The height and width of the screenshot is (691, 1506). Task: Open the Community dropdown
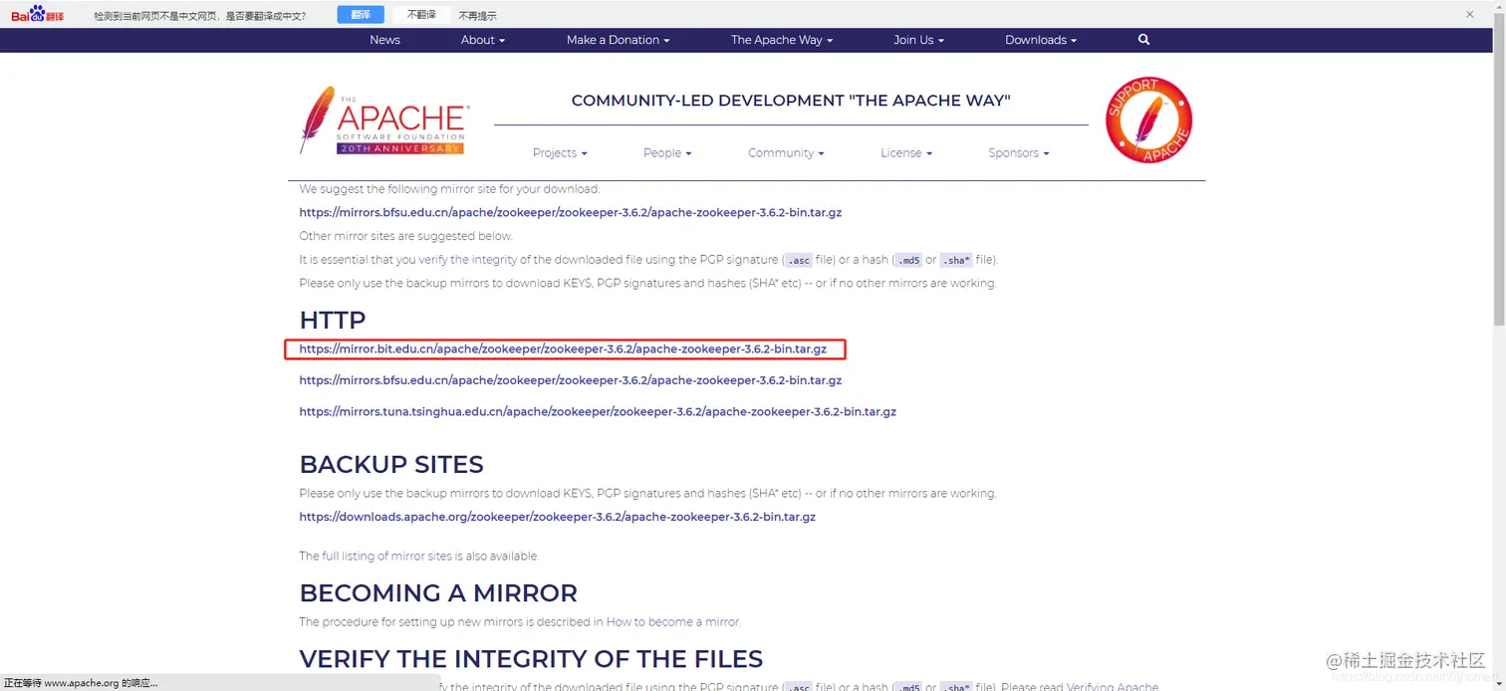click(x=786, y=152)
